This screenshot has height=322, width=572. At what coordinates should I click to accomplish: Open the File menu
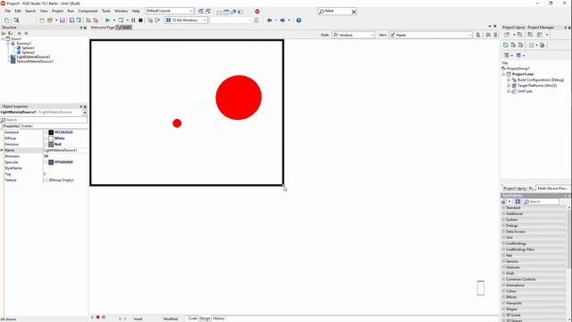(8, 11)
